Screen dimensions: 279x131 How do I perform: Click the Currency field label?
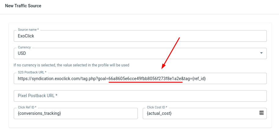(24, 47)
